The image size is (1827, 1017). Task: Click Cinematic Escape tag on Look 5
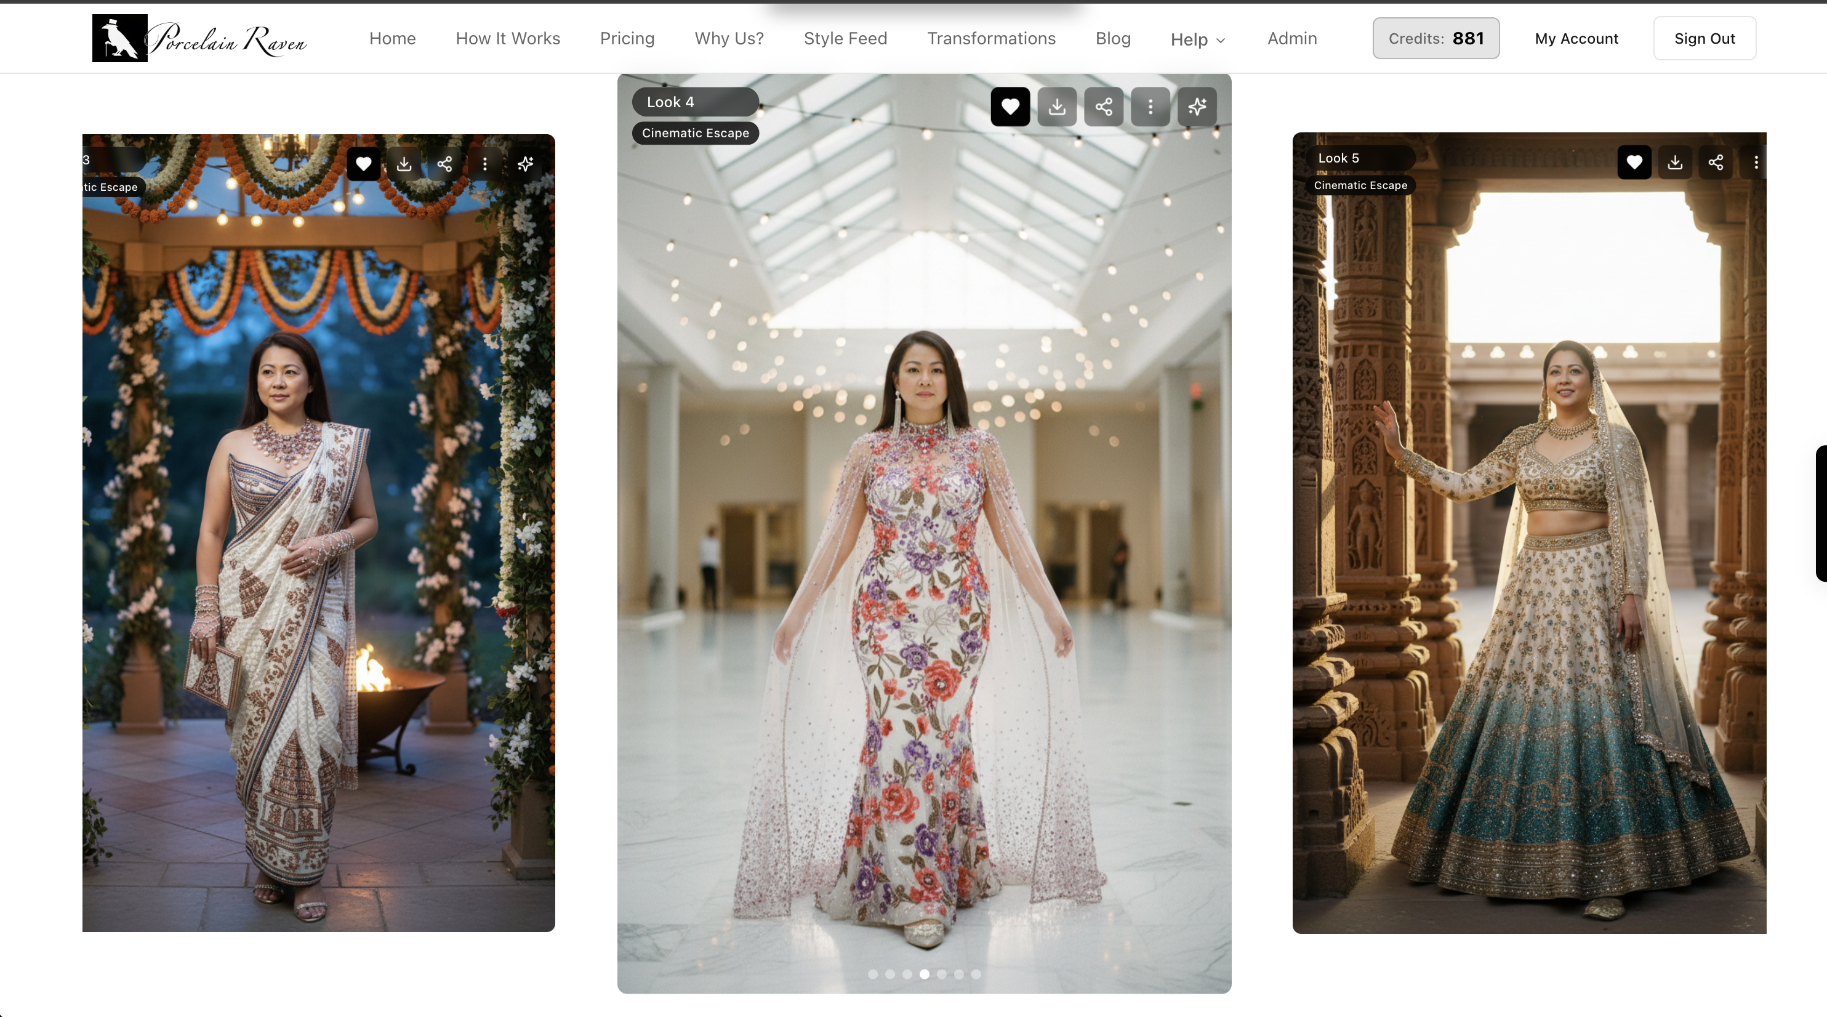(1360, 185)
